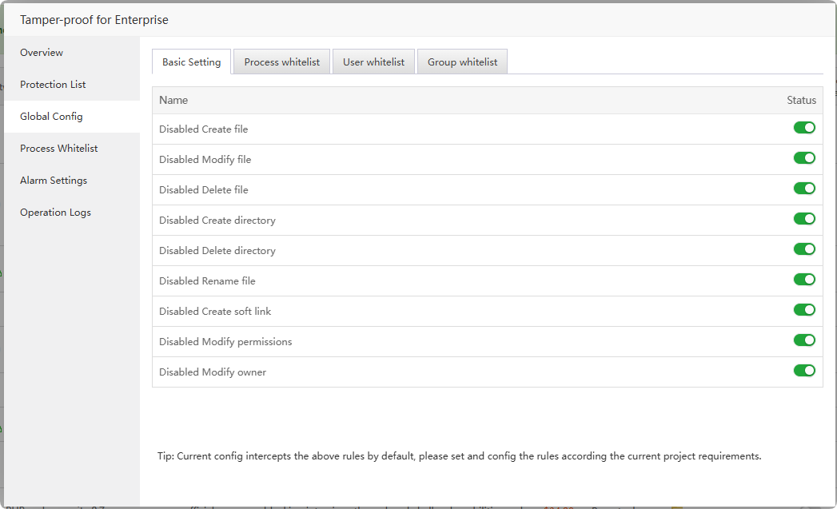Open Overview in the sidebar
This screenshot has height=509, width=837.
(42, 53)
